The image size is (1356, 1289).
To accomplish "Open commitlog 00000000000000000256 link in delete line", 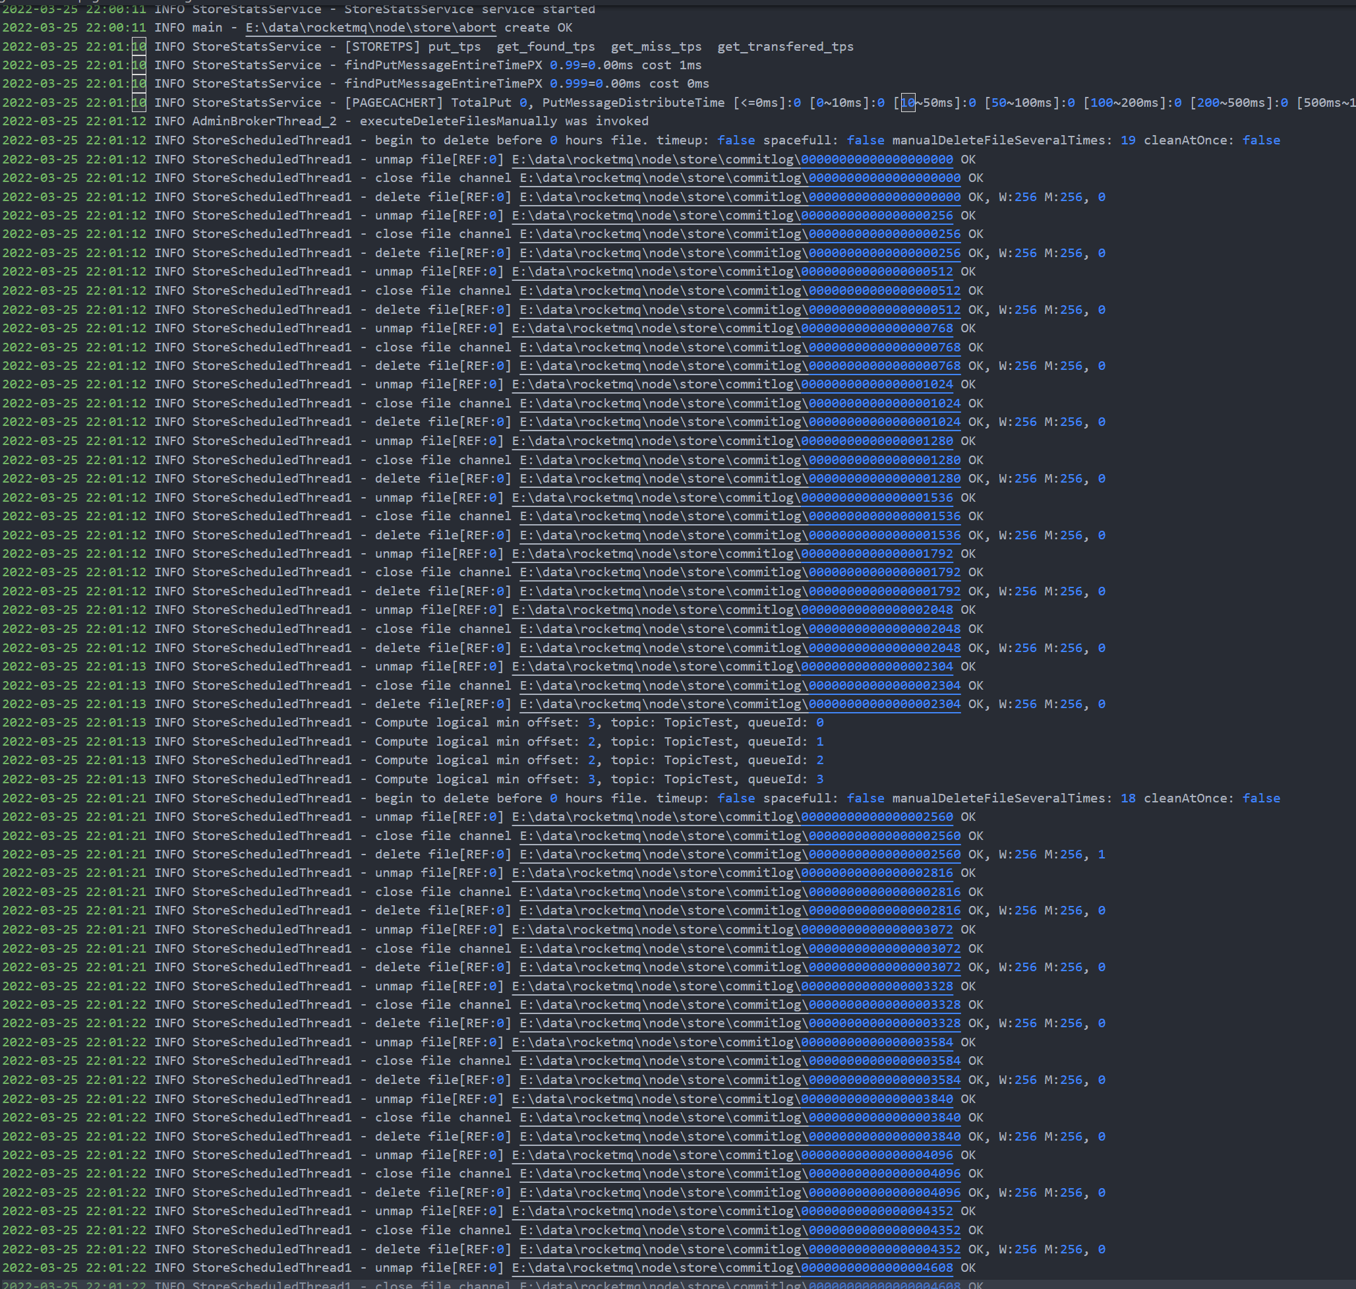I will 884,253.
